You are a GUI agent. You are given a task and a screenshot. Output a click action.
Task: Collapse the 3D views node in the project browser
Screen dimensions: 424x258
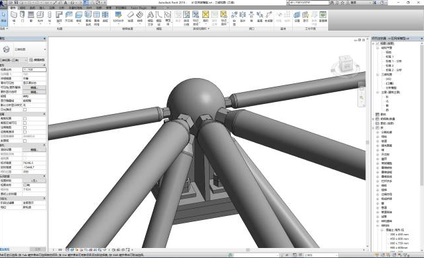coord(377,74)
